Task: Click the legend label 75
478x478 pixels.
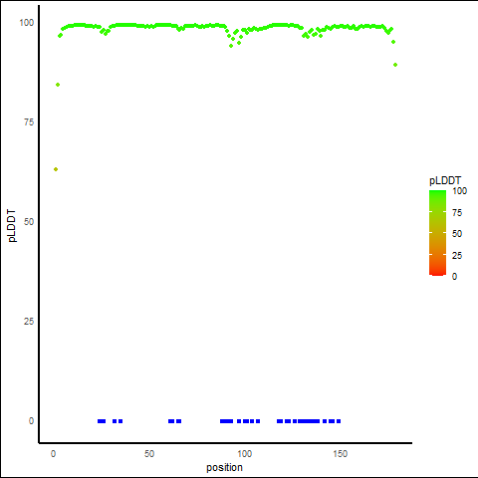Action: coord(457,213)
